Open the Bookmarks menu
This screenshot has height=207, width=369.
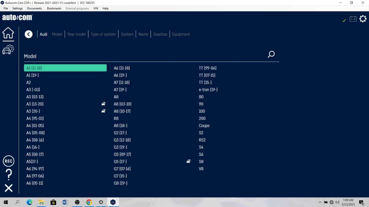pos(54,8)
